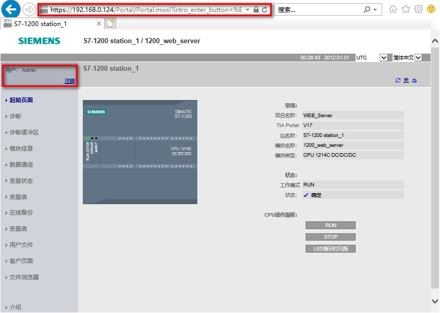Click the SIEMENS logo in header
440x313 pixels.
[x=39, y=41]
